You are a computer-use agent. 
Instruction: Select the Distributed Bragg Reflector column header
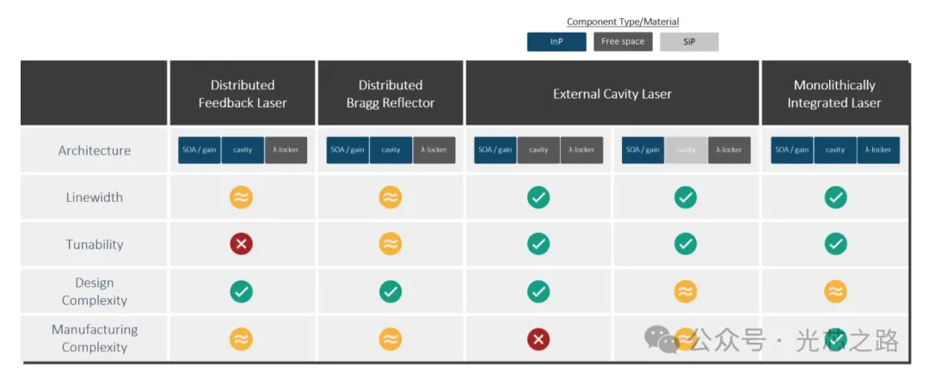click(x=390, y=93)
